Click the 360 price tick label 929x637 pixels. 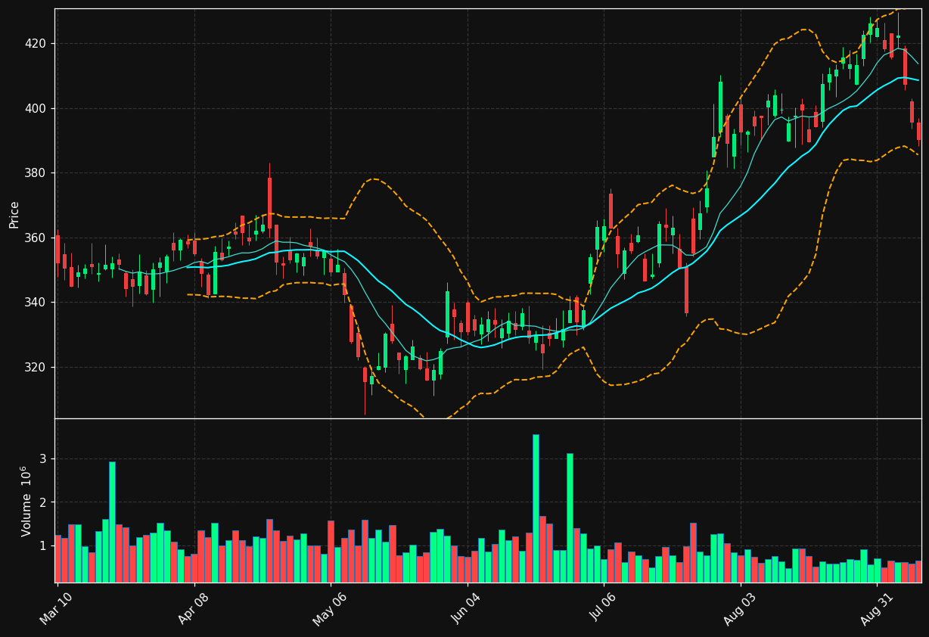36,238
